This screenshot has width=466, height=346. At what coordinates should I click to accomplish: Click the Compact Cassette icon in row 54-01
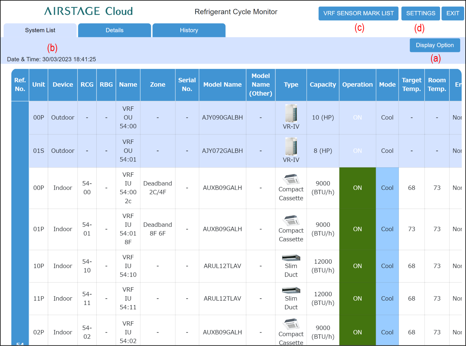pyautogui.click(x=291, y=221)
